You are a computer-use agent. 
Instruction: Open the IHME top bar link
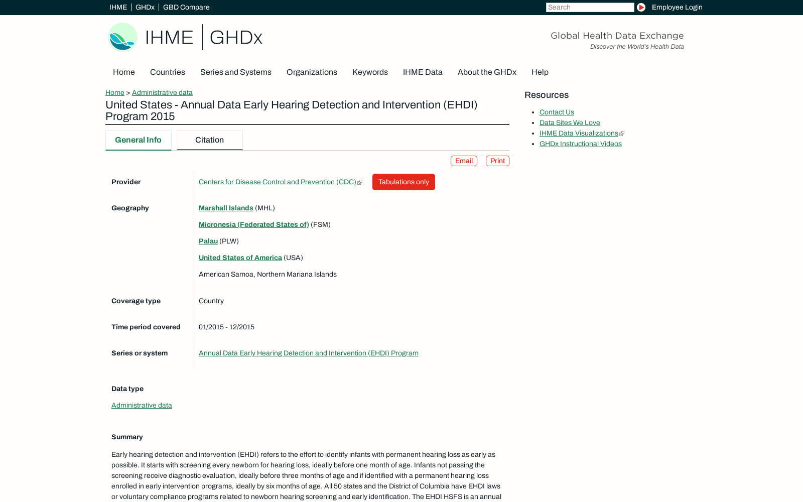118,7
